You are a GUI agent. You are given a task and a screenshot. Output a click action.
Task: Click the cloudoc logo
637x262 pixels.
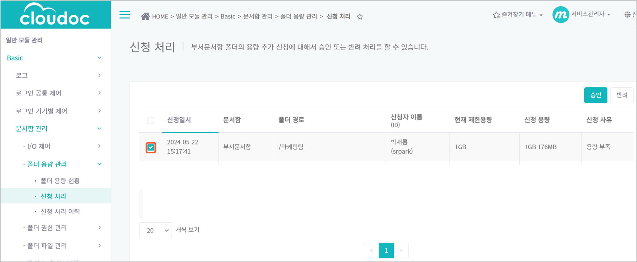[55, 15]
